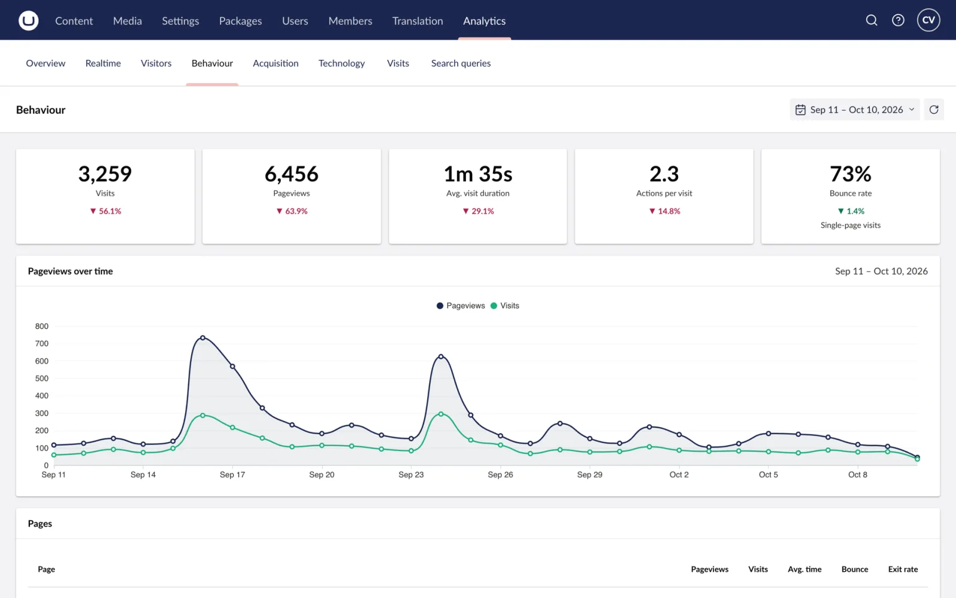Viewport: 956px width, 598px height.
Task: Open the Users section
Action: (x=295, y=21)
